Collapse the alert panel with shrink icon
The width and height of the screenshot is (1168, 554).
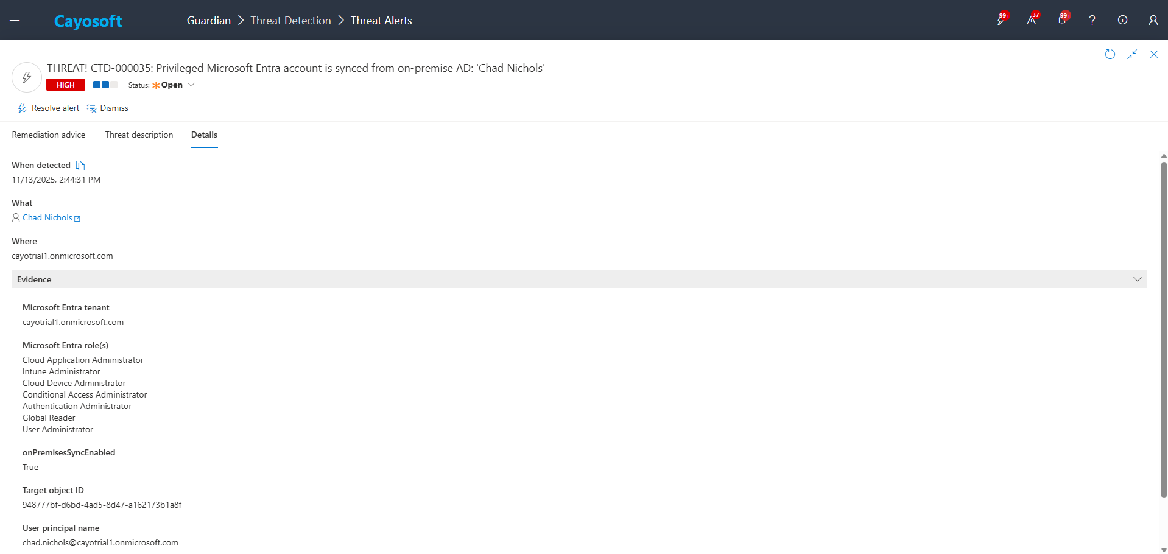pos(1131,54)
